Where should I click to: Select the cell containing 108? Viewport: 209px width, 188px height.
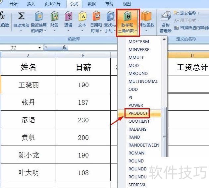83,172
